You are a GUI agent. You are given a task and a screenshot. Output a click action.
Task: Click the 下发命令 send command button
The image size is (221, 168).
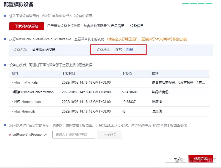tap(110, 135)
